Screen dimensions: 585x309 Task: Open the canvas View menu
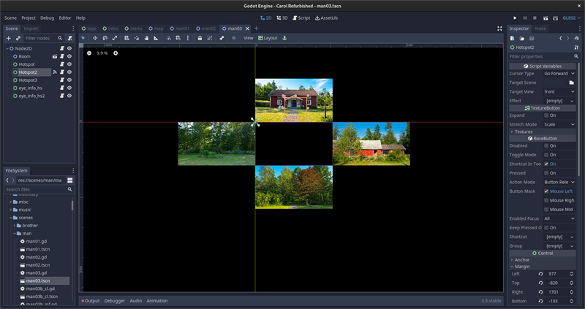(248, 38)
